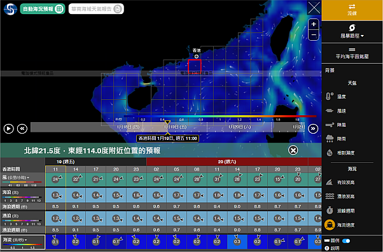Select the 溫度 temperature layer
Screen dimensions: 383x252
[x=336, y=96]
